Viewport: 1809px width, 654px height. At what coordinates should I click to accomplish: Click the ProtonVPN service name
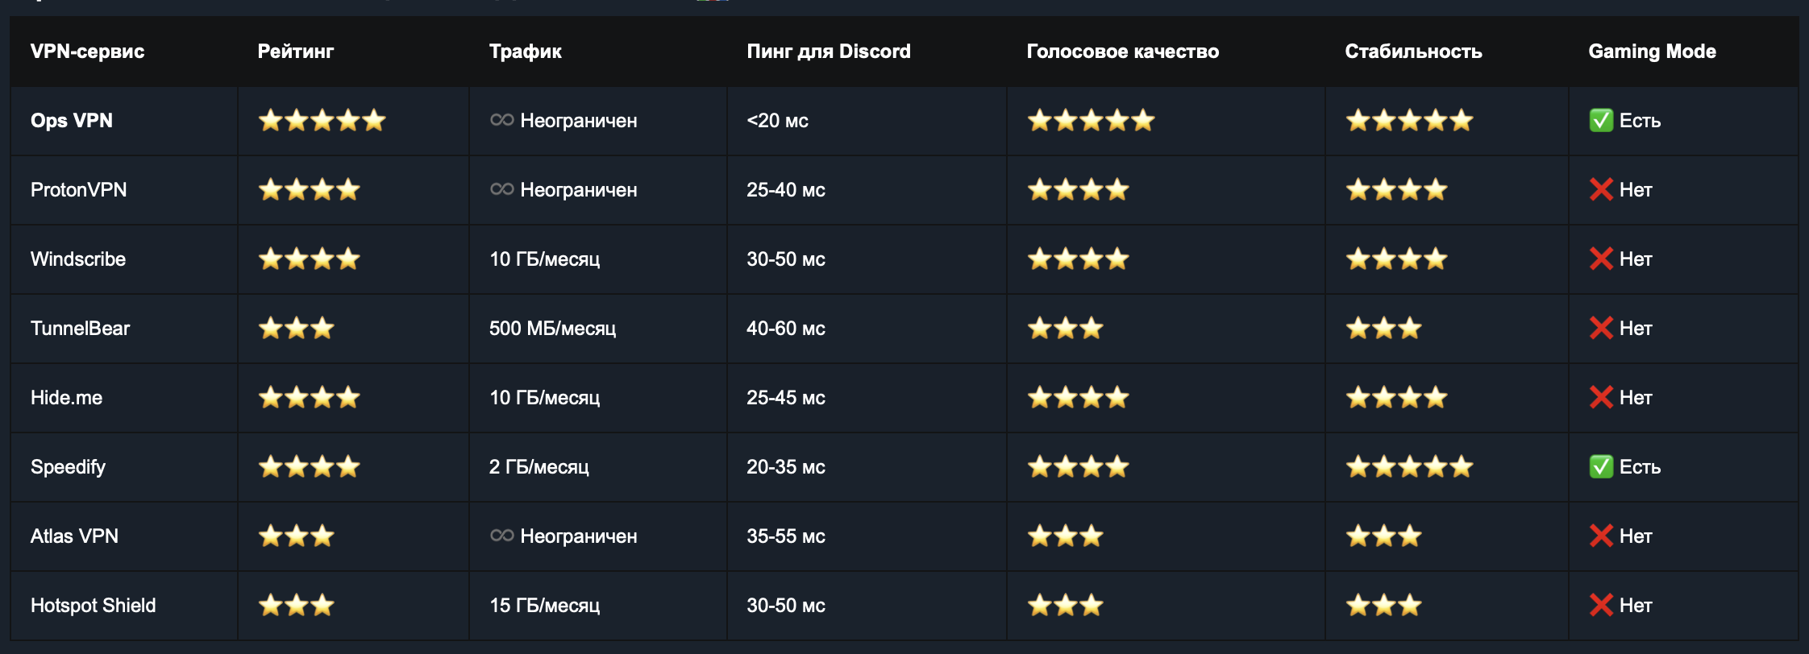pyautogui.click(x=78, y=190)
